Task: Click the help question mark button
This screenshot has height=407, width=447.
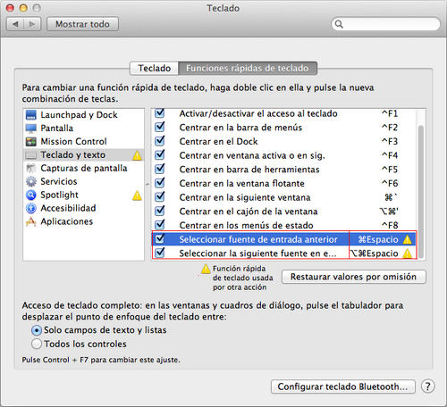Action: pyautogui.click(x=428, y=386)
